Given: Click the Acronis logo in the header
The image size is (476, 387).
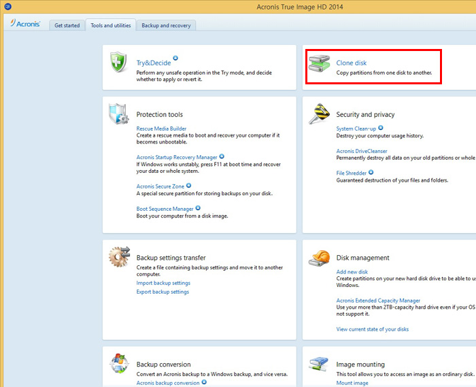Looking at the screenshot, I should [x=25, y=23].
